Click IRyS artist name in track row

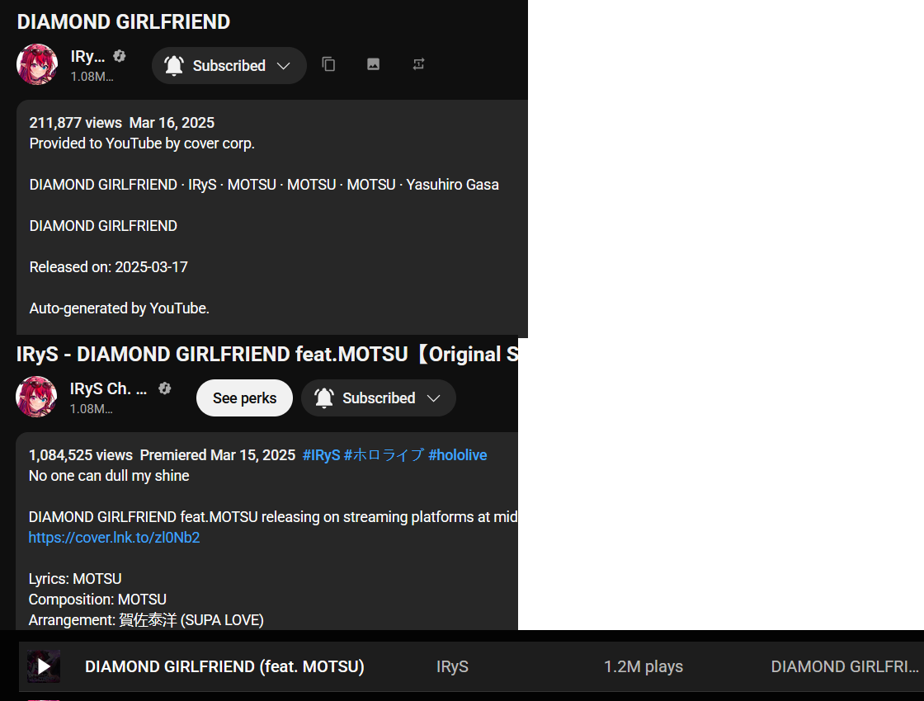[x=452, y=666]
